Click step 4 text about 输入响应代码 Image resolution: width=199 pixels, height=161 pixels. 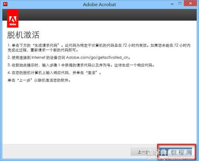[x=54, y=73]
